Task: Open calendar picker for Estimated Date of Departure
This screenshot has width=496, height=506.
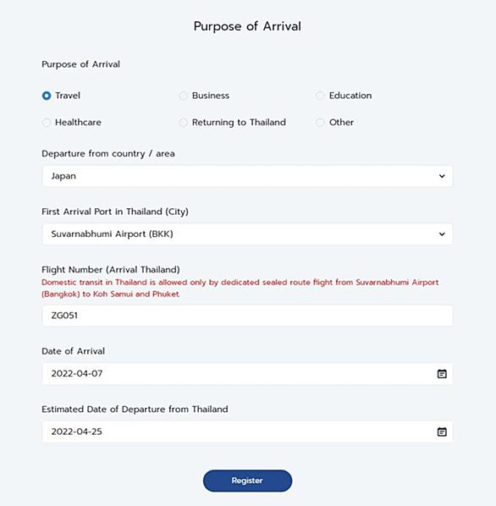Action: 442,432
